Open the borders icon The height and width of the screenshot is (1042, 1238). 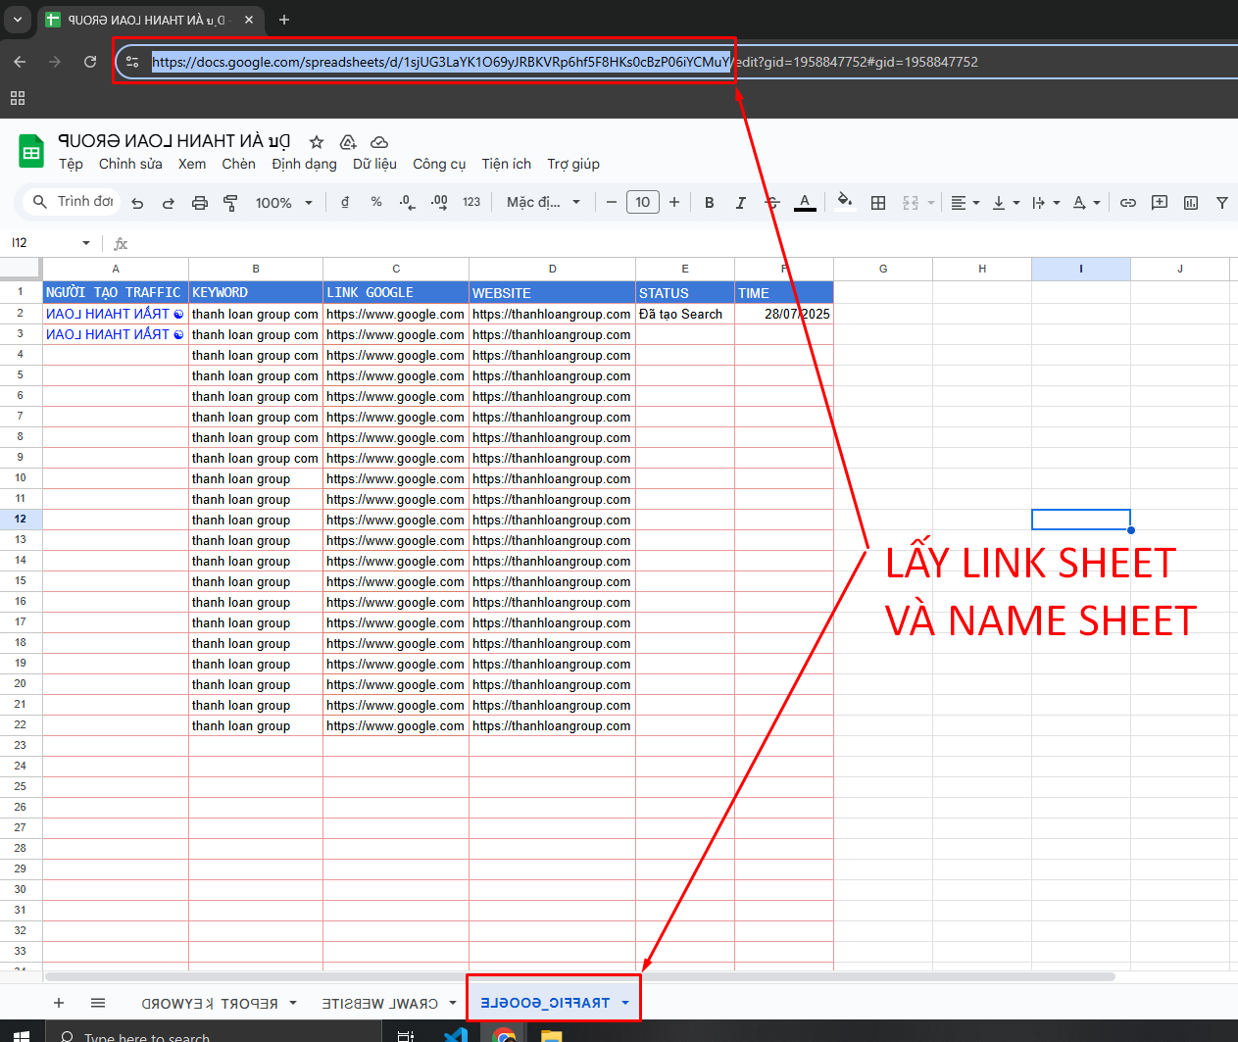tap(878, 202)
